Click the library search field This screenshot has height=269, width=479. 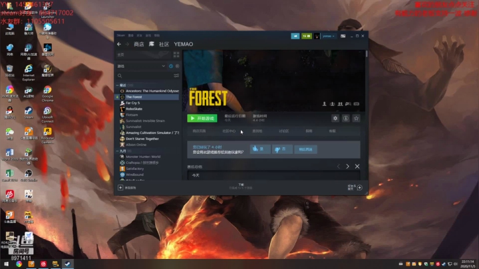point(144,75)
